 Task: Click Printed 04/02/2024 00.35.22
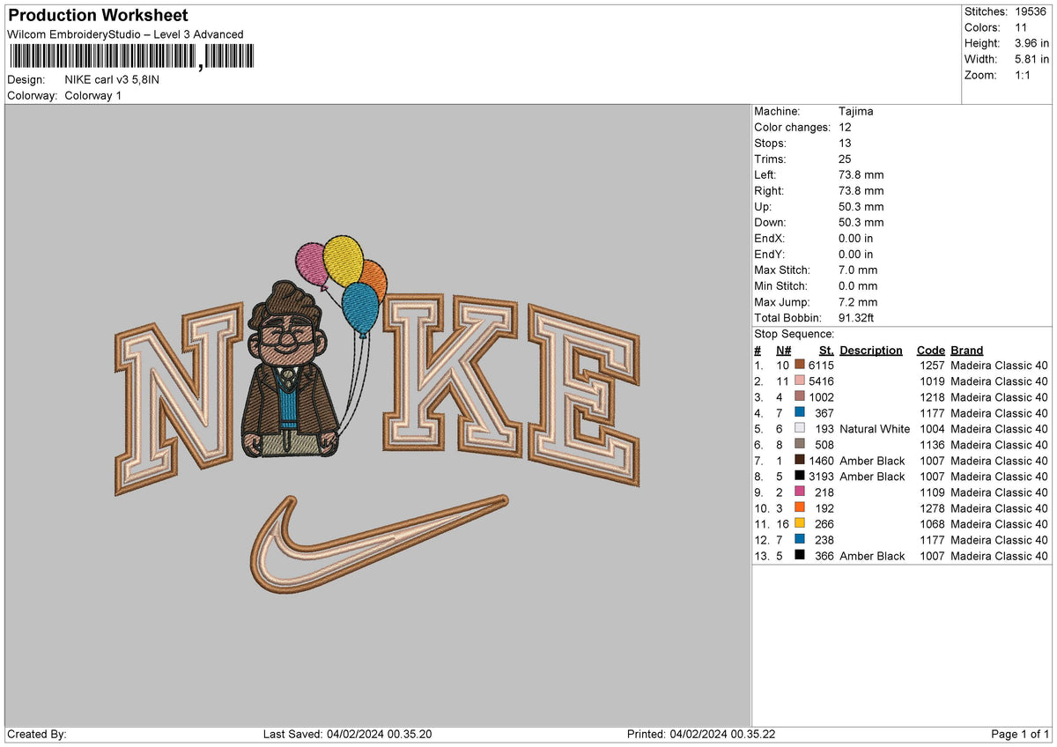(x=701, y=735)
